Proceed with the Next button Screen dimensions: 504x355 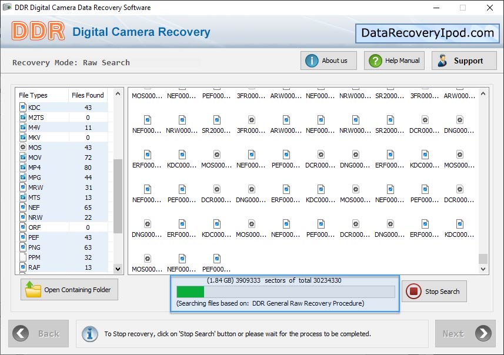(465, 333)
